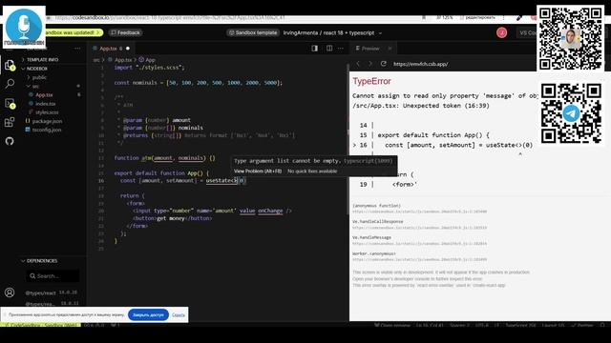Click the CodeSandbox status bar item
This screenshot has width=611, height=343.
click(x=41, y=325)
